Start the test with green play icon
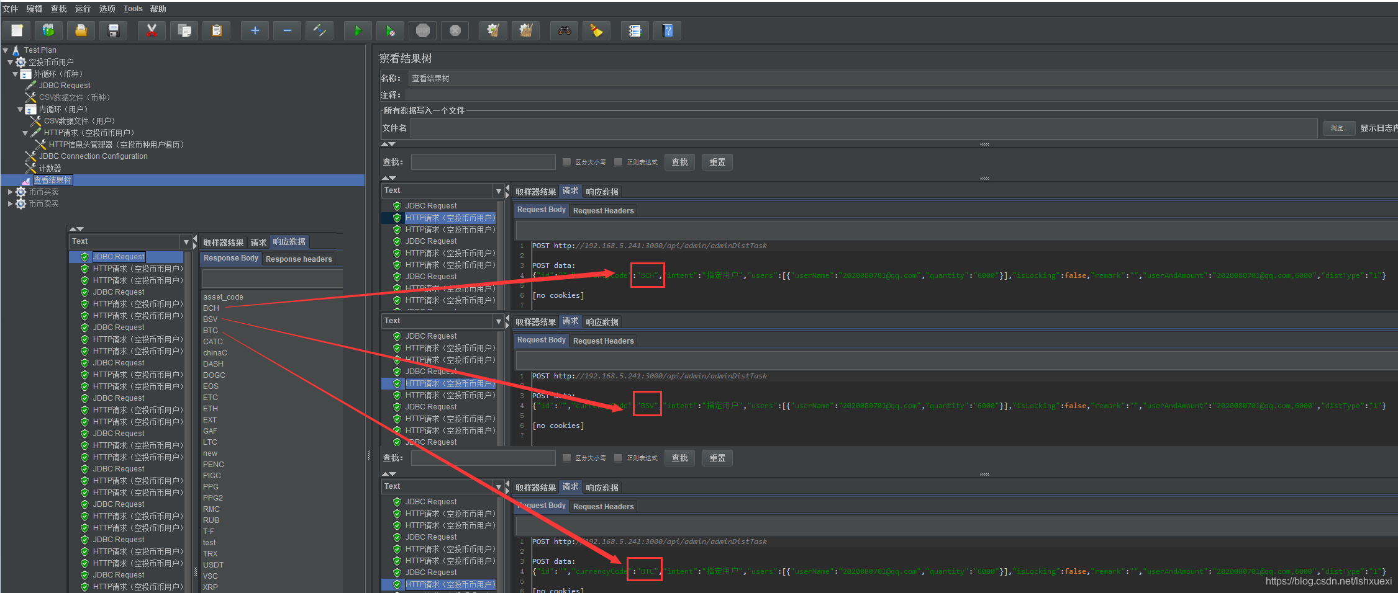 pos(358,30)
